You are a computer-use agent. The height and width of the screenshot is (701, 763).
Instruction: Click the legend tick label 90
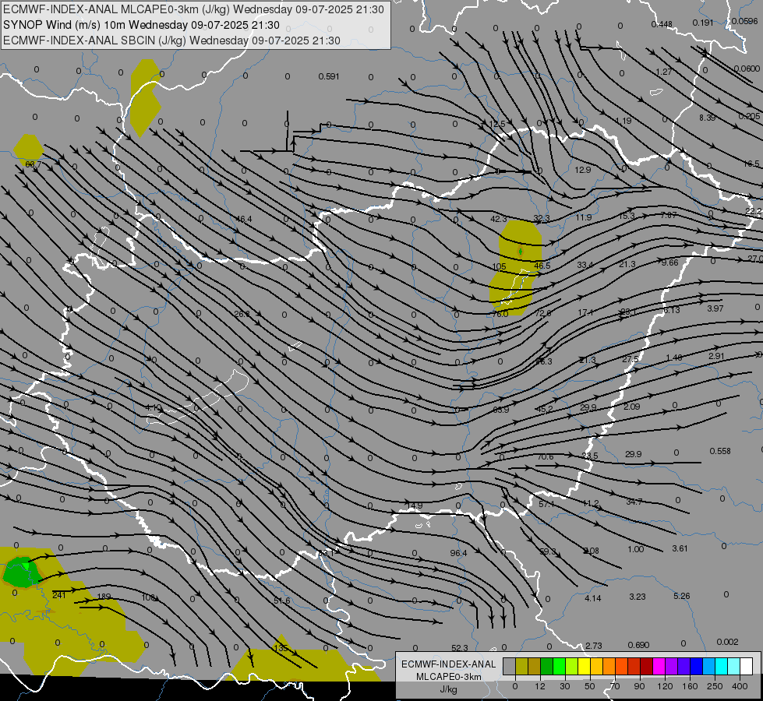point(639,686)
